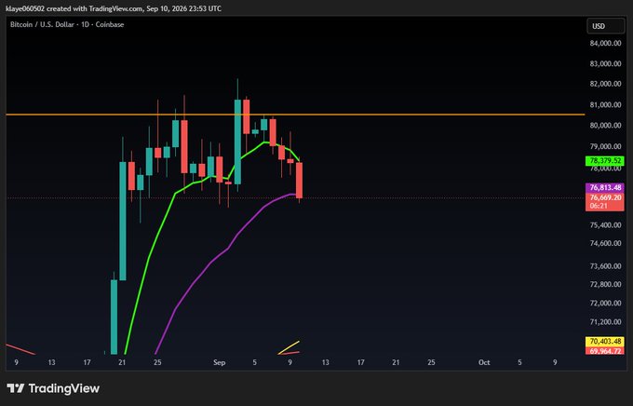Click the Sep label on time axis
633x406 pixels.
[219, 363]
